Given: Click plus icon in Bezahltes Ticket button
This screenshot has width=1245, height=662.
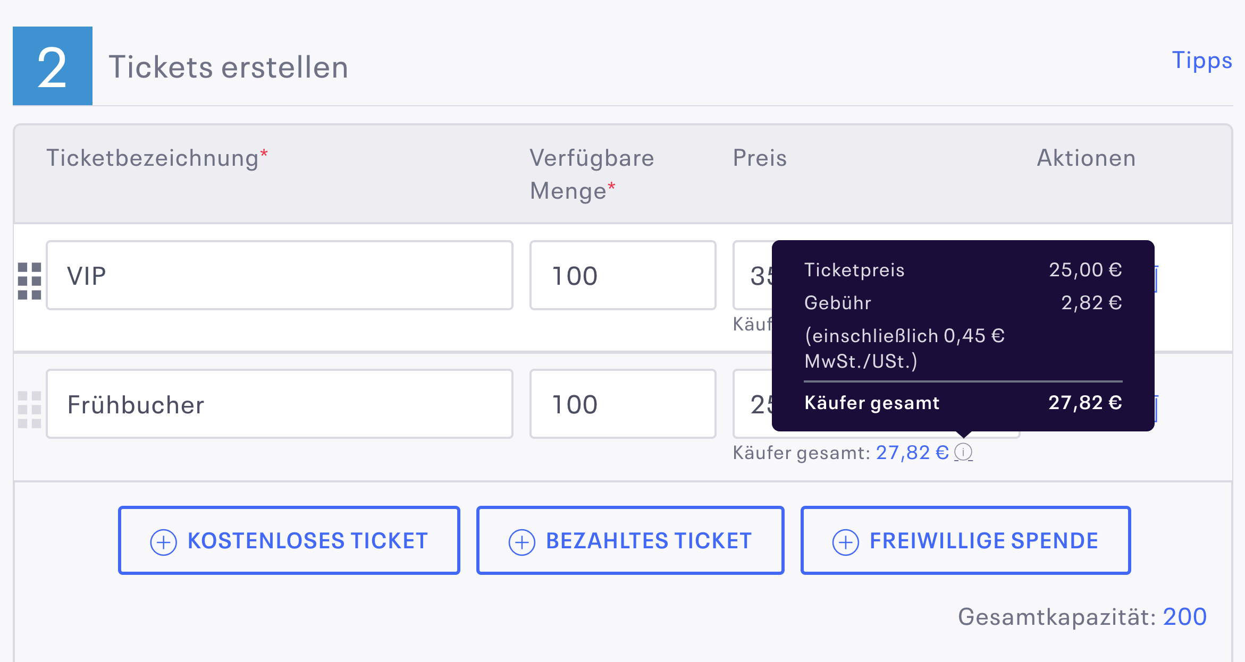Looking at the screenshot, I should 522,542.
